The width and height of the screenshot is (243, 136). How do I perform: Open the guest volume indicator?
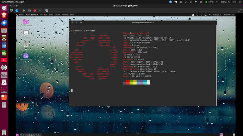pyautogui.click(x=210, y=15)
